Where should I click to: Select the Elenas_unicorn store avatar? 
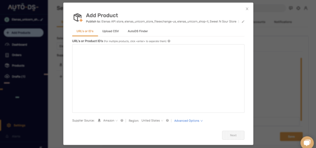coord(7,20)
